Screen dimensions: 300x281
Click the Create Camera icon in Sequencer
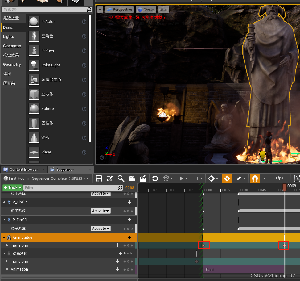click(132, 178)
